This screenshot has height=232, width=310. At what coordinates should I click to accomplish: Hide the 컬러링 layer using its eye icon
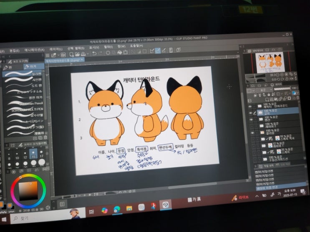[x=252, y=132]
